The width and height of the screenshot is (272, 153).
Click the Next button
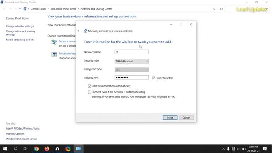click(170, 118)
